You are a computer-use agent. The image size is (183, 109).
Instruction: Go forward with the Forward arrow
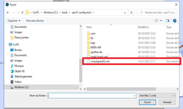14,12
